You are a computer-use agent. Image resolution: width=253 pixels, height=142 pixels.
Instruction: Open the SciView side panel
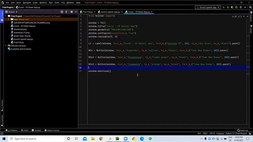pos(251,29)
